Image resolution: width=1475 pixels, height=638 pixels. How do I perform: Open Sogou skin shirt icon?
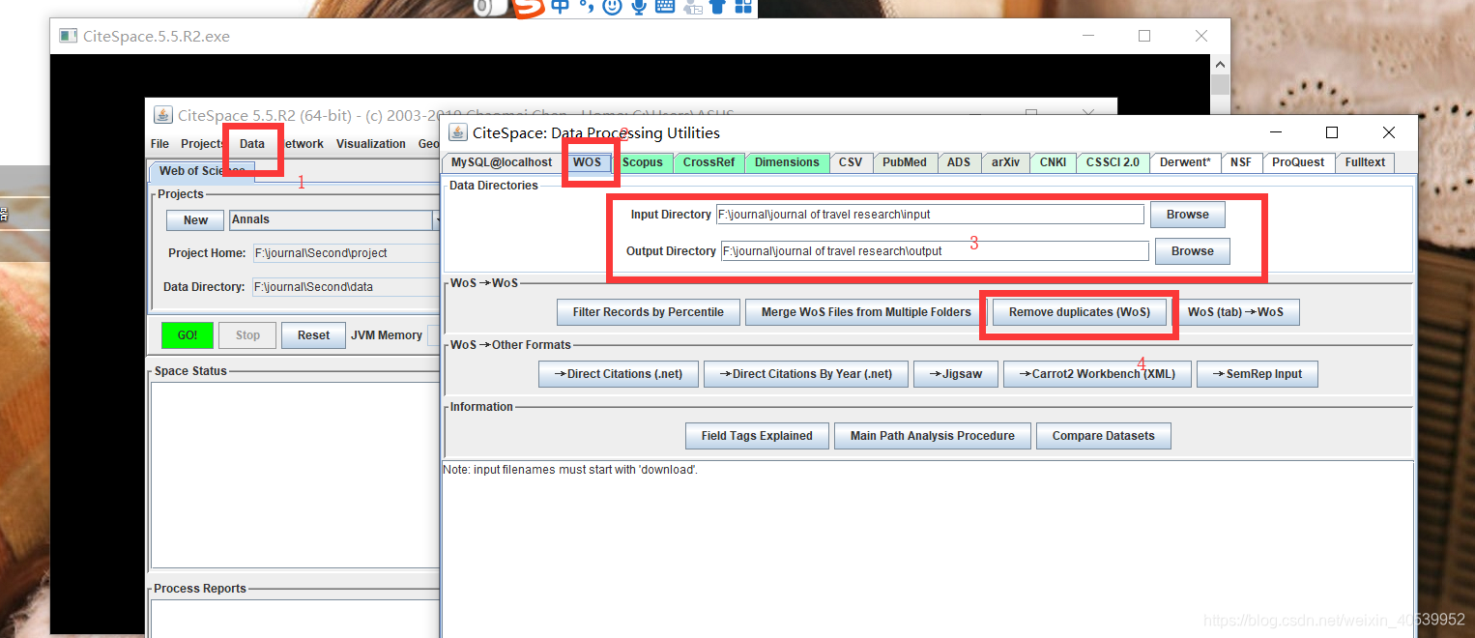[717, 7]
